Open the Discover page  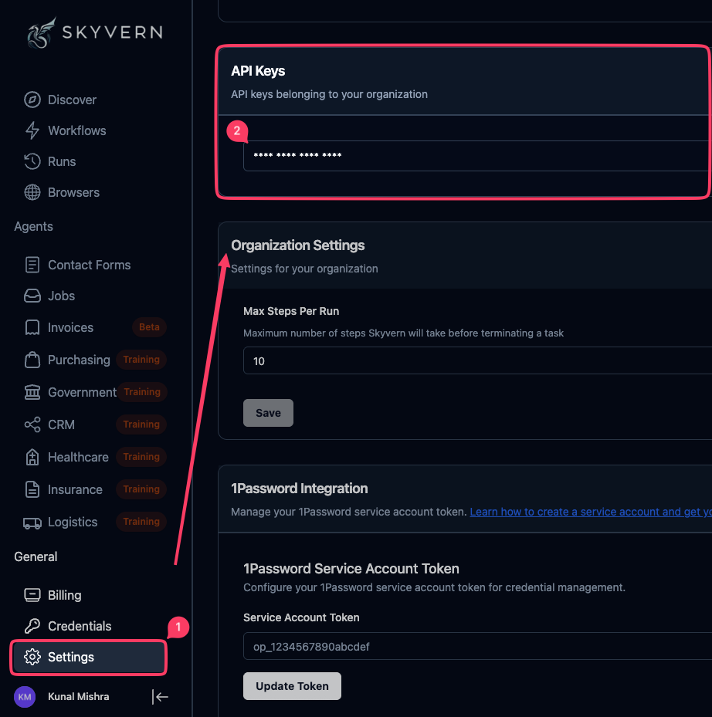click(x=71, y=100)
